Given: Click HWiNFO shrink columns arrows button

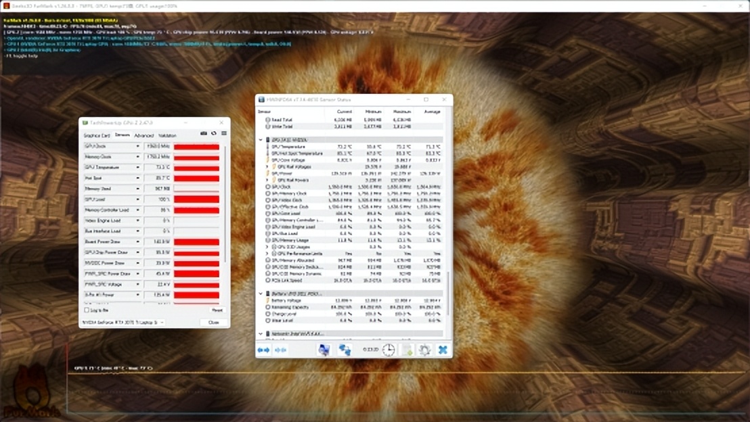Looking at the screenshot, I should coord(281,350).
